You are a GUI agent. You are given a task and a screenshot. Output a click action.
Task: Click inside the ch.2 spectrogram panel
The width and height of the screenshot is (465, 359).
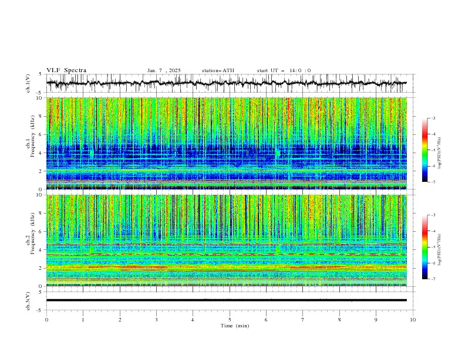coord(227,241)
